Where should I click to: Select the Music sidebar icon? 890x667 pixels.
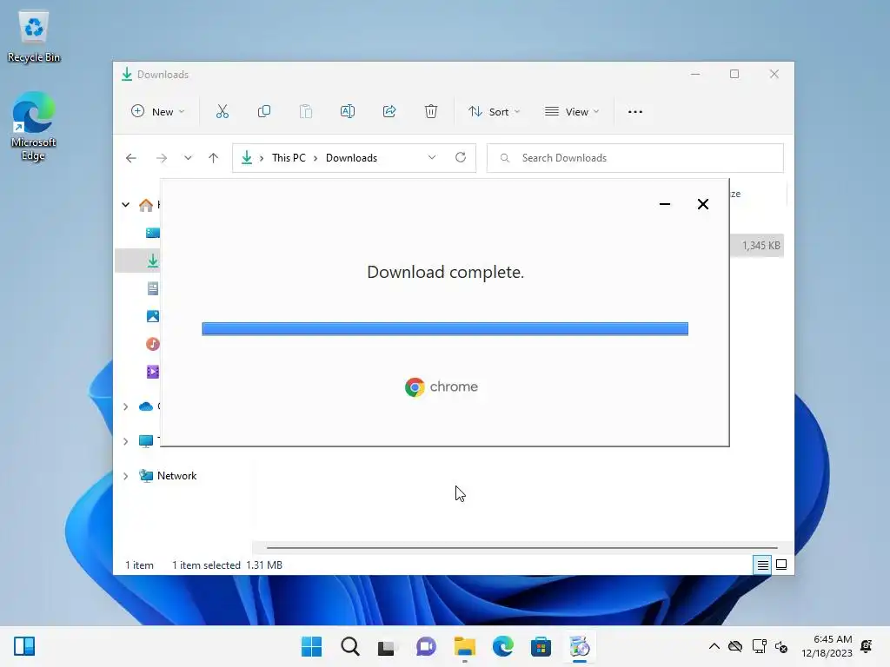click(153, 344)
